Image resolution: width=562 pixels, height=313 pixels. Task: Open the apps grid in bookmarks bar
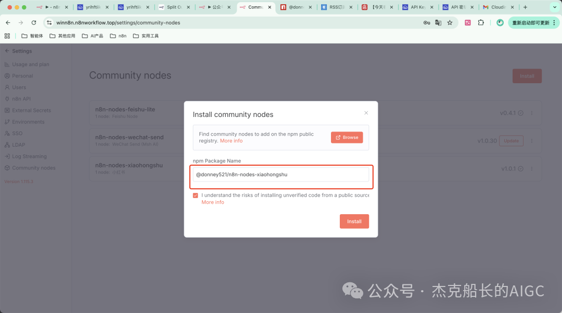[x=7, y=36]
